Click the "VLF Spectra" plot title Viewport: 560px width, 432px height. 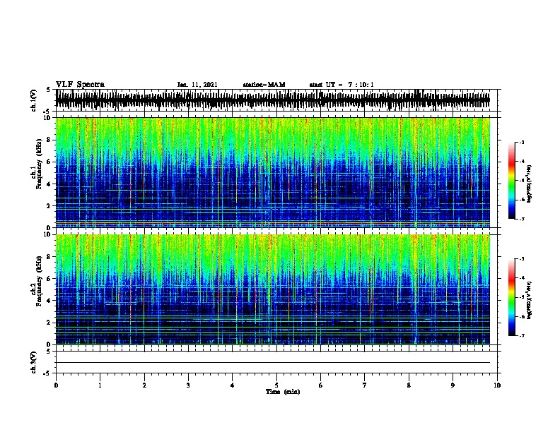[80, 85]
